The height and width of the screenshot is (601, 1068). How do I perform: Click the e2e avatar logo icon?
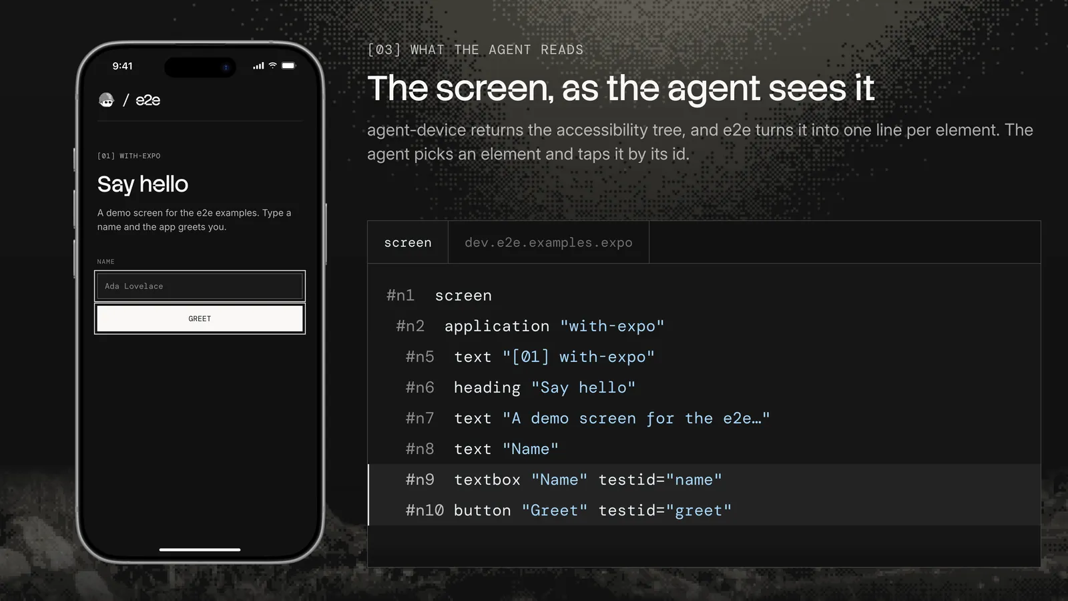[x=106, y=100]
